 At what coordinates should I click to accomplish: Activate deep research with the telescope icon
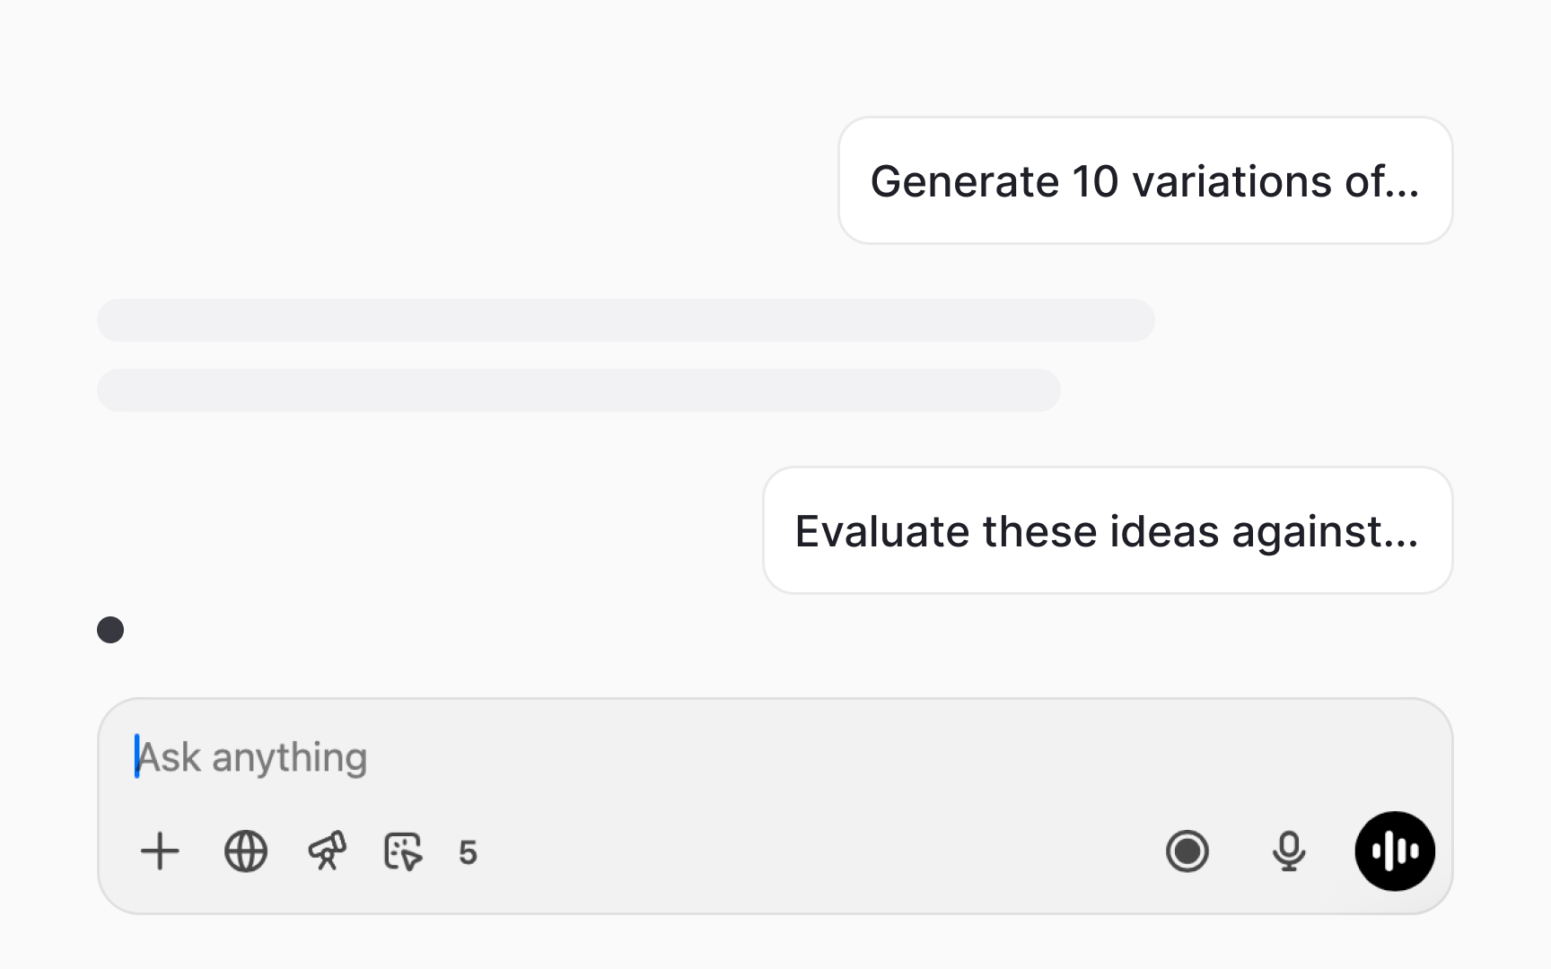(x=325, y=851)
